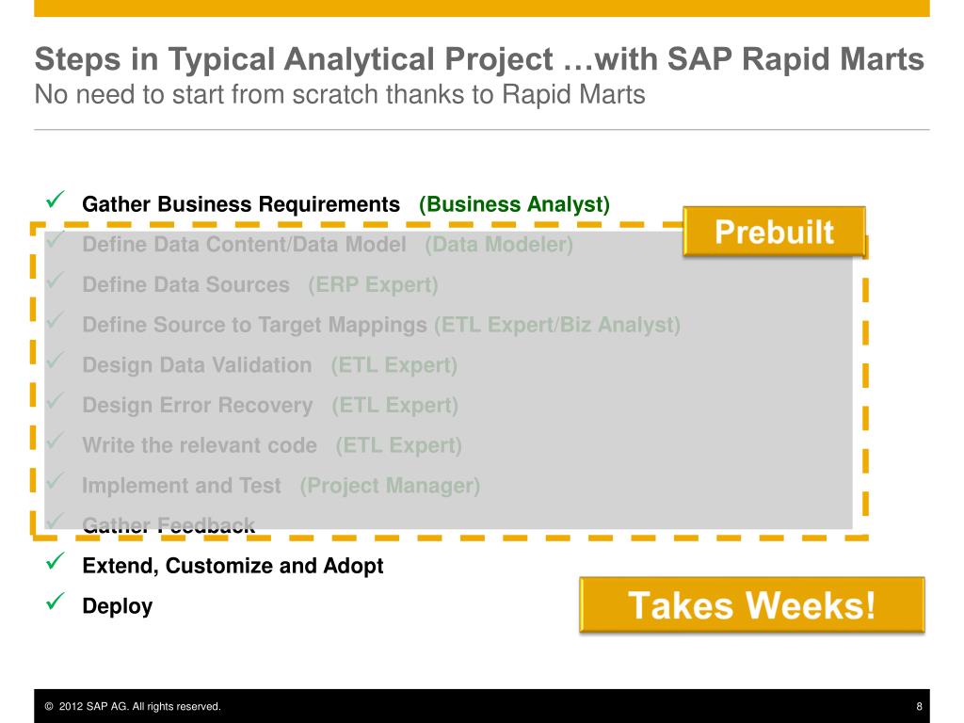The width and height of the screenshot is (964, 723).
Task: Click faded checkmark beside Write the relevant code
Action: (56, 441)
